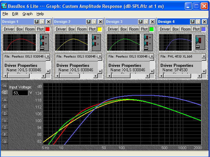
Task: Click the blue plot color swatch
Action: pos(203,29)
